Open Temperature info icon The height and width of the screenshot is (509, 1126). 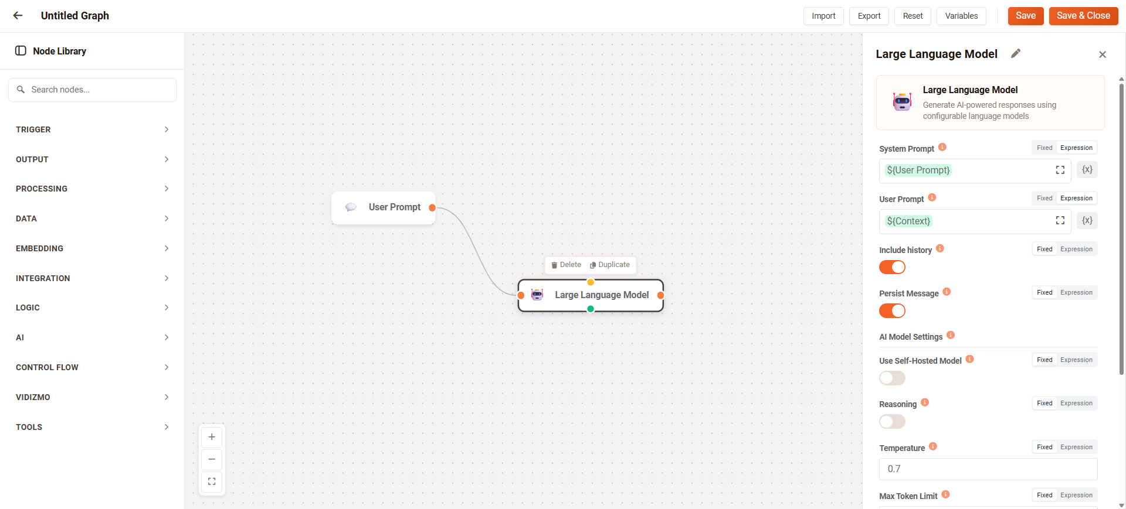point(933,446)
